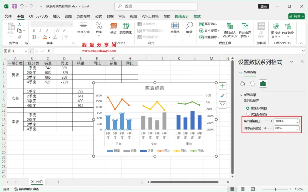Click the horizontal scrollbar
This screenshot has height=192, width=308.
pyautogui.click(x=184, y=182)
